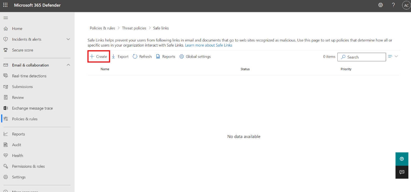411x192 pixels.
Task: Collapse the Email & collaboration section
Action: pos(68,65)
